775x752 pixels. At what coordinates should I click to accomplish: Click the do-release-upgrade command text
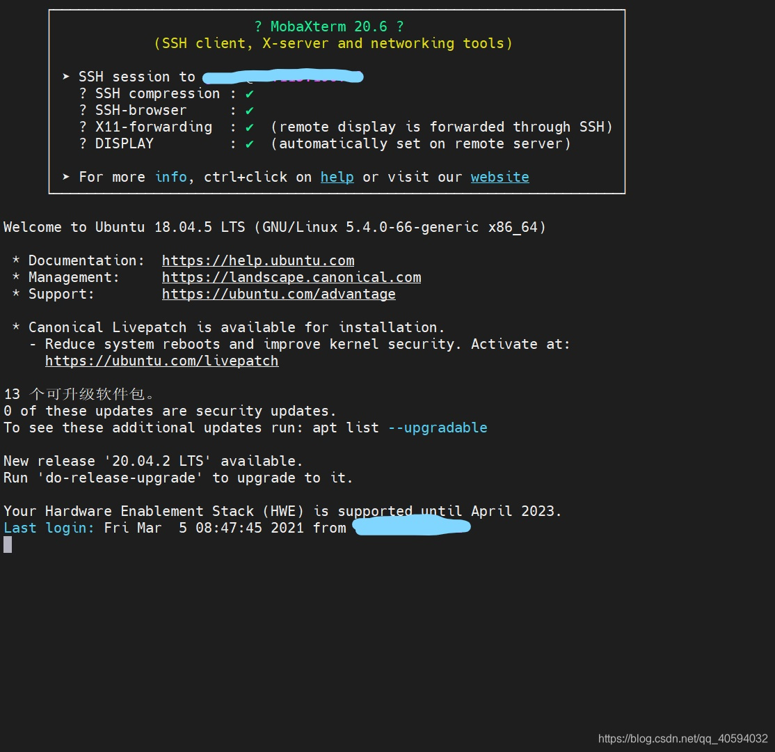click(120, 478)
